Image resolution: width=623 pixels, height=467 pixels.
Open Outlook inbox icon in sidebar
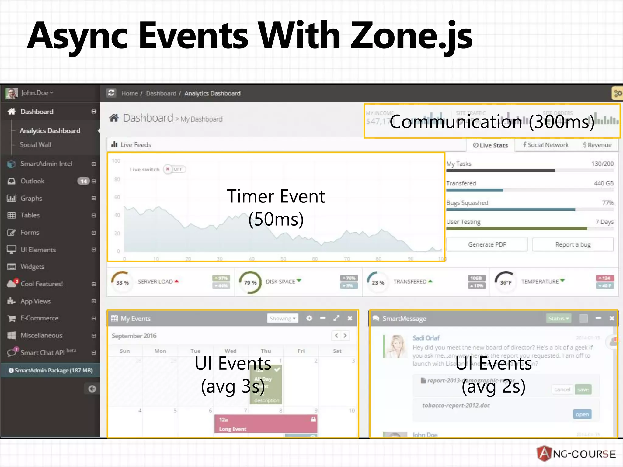(11, 181)
